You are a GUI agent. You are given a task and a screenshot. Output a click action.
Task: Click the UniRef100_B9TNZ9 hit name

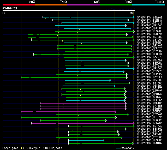click(150, 126)
